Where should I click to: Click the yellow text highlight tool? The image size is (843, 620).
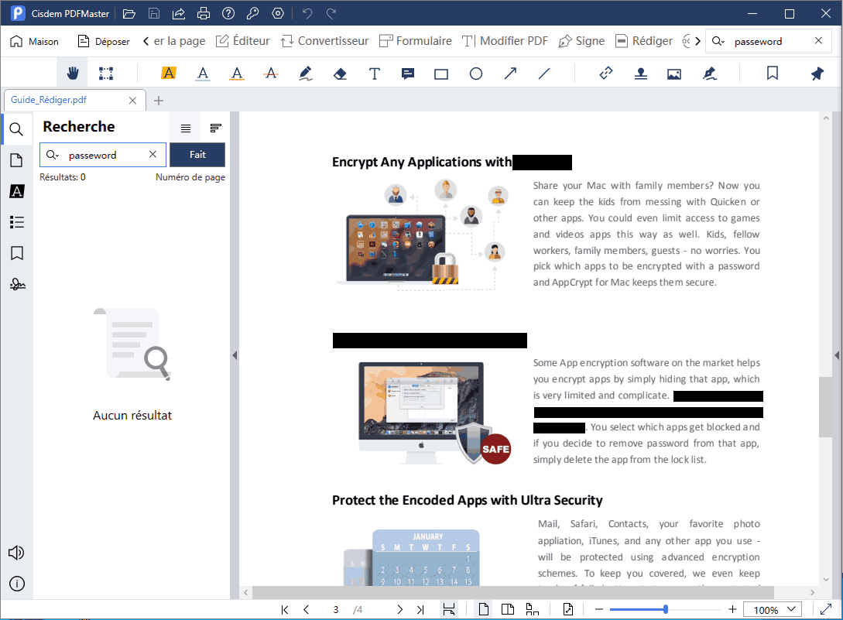168,74
